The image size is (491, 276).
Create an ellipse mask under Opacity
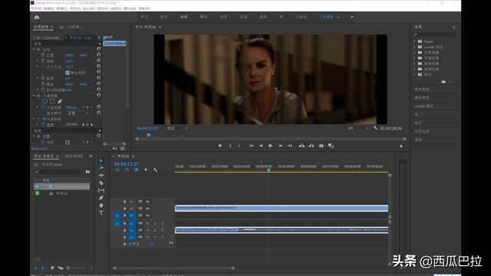(x=44, y=101)
